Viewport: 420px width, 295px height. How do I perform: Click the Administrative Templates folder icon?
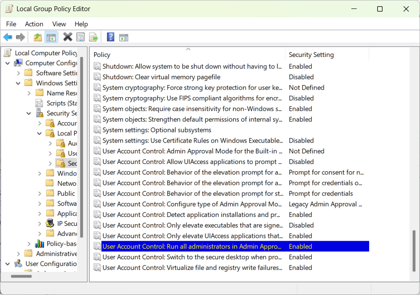tap(28, 253)
